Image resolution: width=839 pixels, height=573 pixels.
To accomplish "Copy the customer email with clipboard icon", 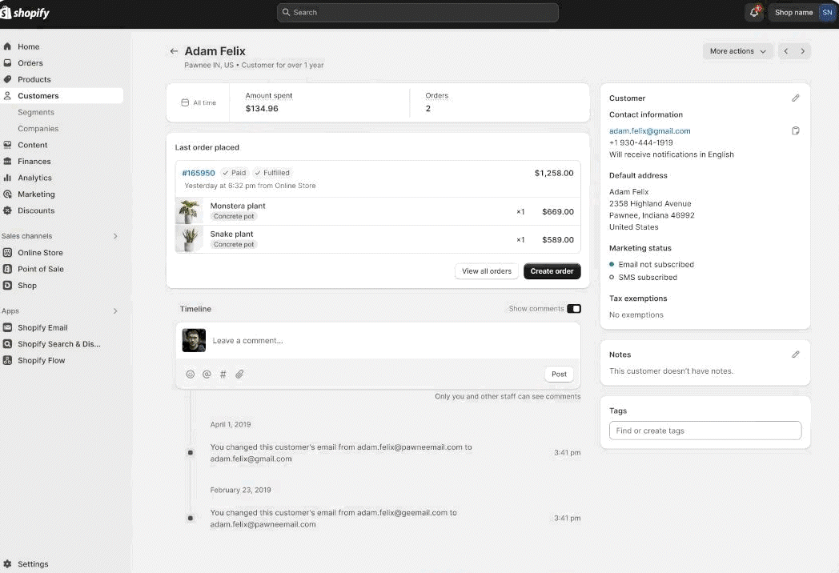I will 795,130.
